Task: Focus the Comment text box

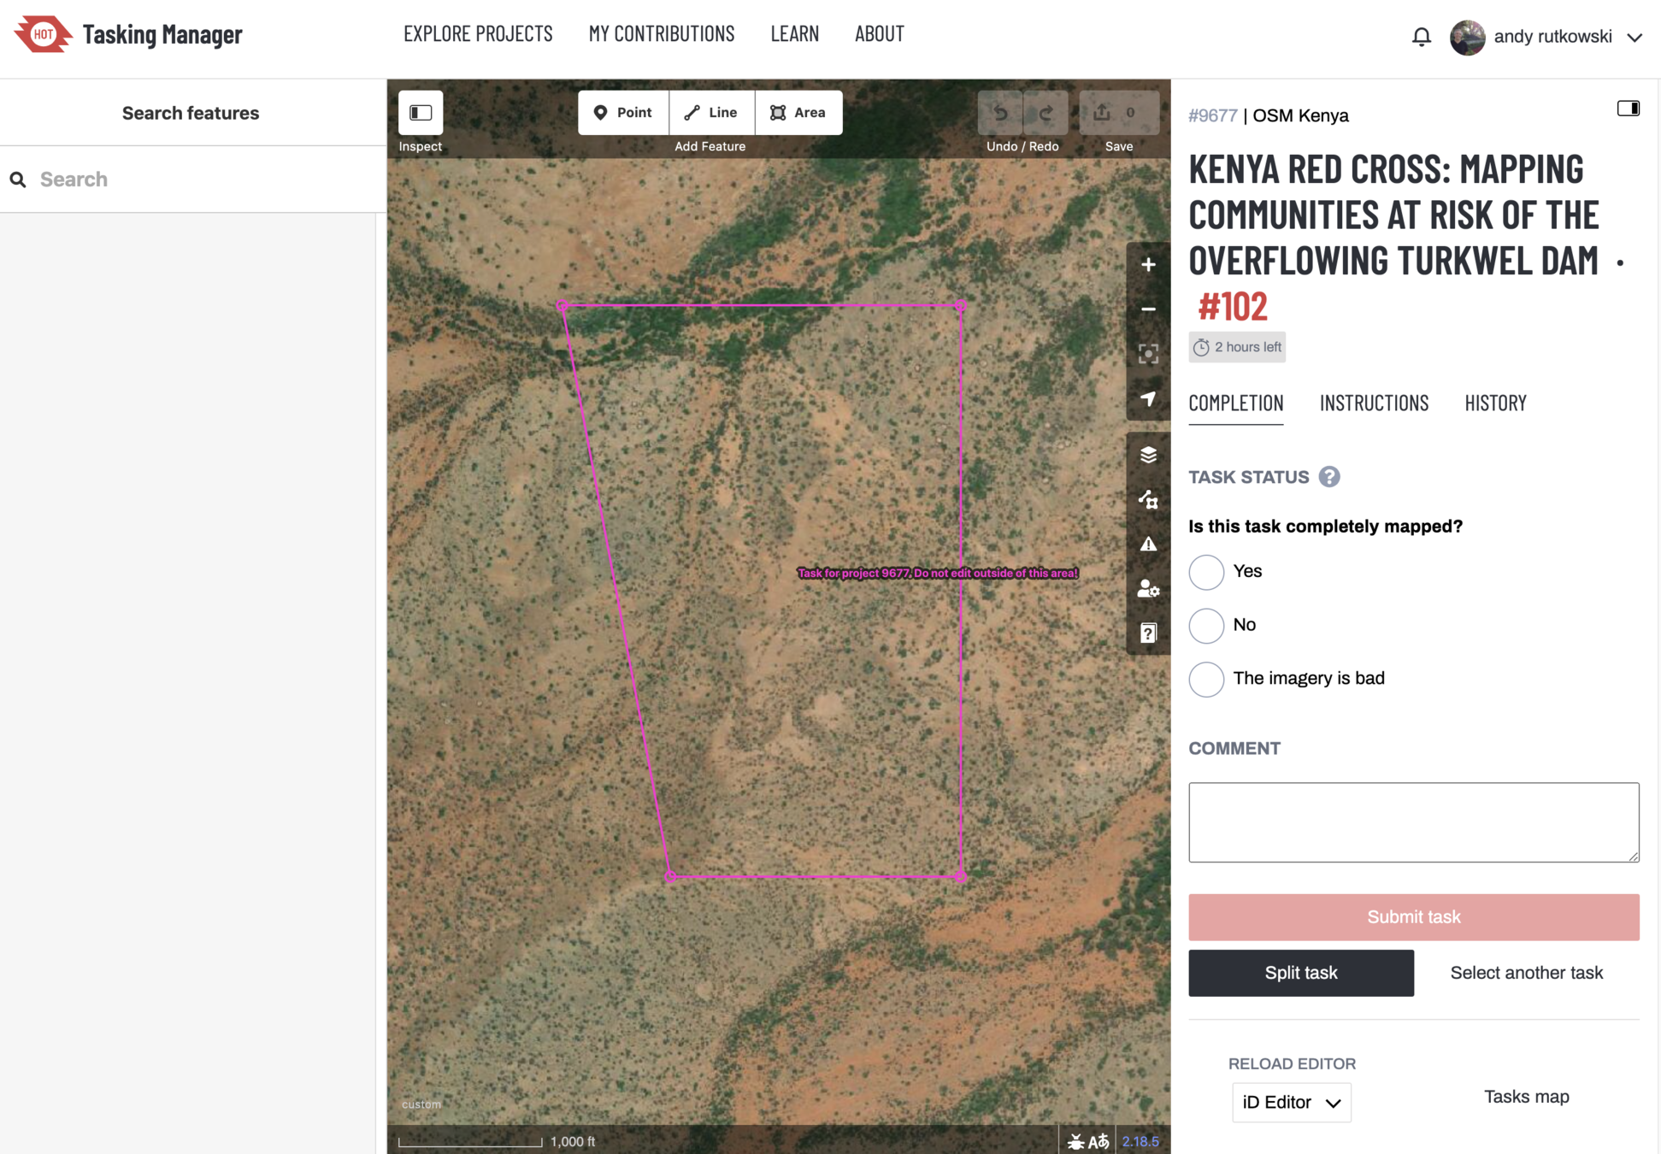Action: tap(1413, 821)
